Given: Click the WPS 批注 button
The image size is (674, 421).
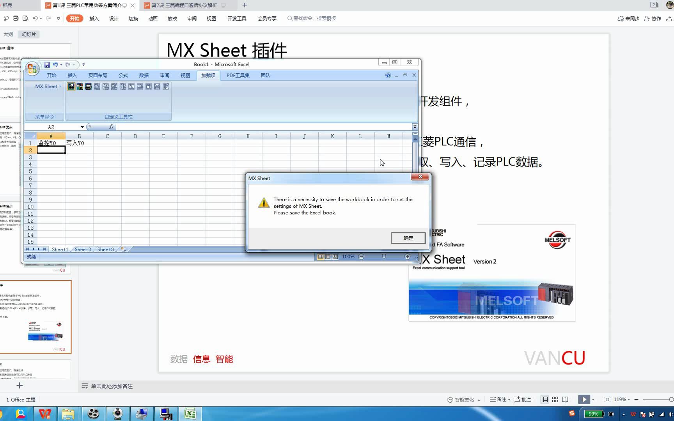Looking at the screenshot, I should tap(522, 400).
